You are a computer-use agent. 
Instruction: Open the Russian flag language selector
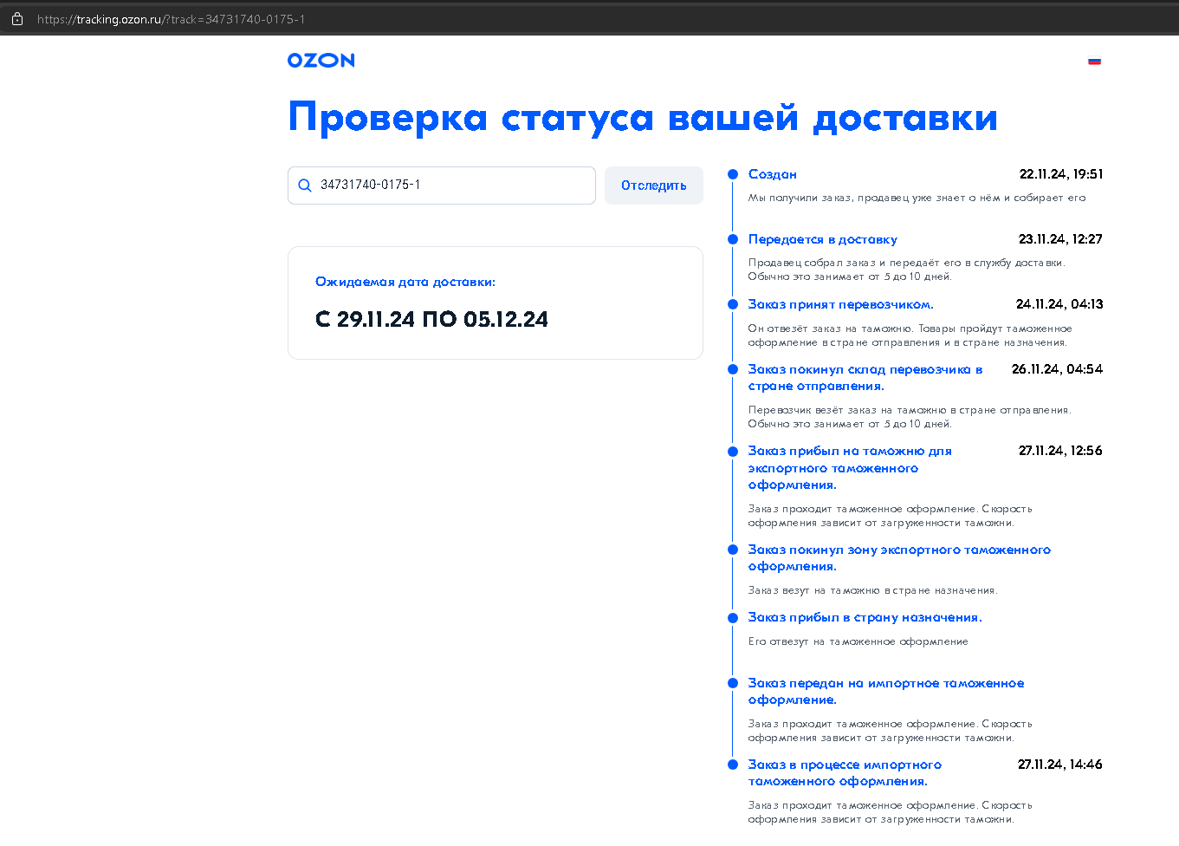coord(1094,62)
